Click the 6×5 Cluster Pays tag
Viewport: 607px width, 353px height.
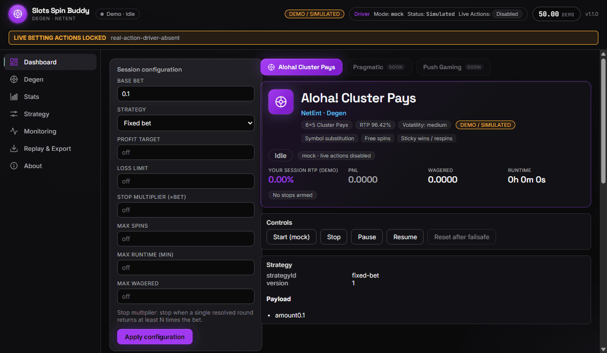coord(327,125)
